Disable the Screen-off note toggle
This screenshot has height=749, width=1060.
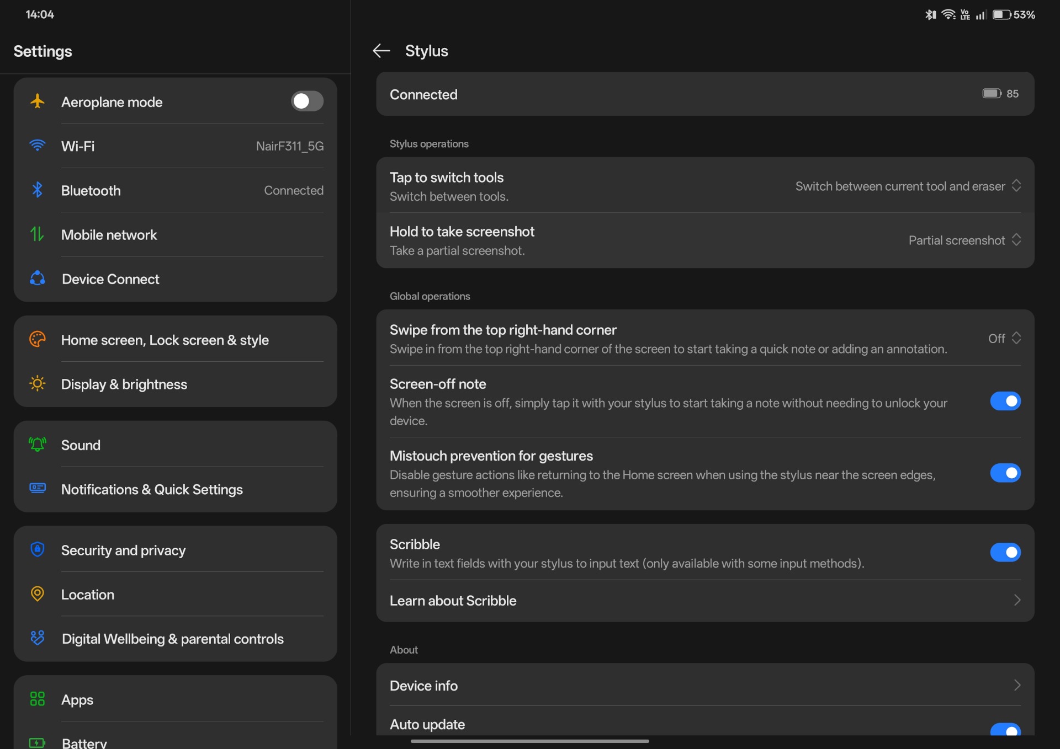(x=1005, y=402)
